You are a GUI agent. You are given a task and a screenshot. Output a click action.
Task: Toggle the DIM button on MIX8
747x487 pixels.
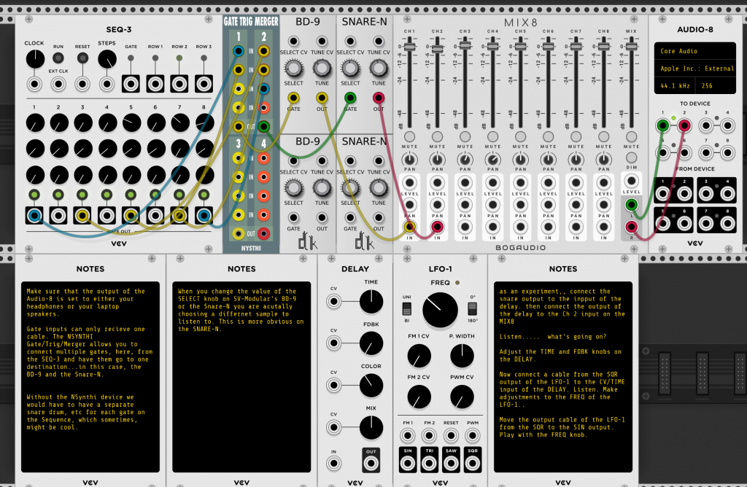[x=631, y=157]
